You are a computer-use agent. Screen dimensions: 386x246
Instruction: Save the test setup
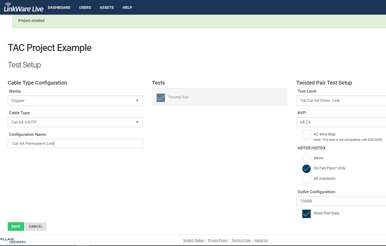(x=16, y=226)
